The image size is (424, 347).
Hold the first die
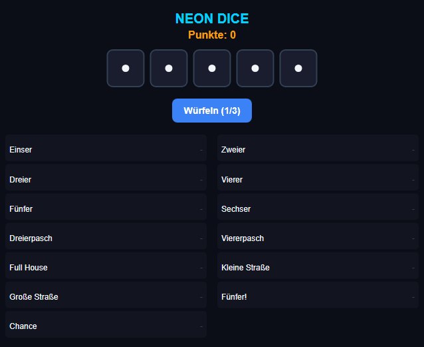(126, 69)
